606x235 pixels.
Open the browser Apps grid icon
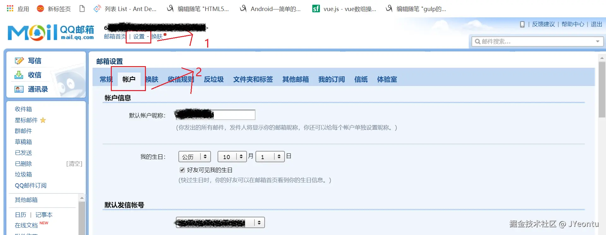click(10, 9)
